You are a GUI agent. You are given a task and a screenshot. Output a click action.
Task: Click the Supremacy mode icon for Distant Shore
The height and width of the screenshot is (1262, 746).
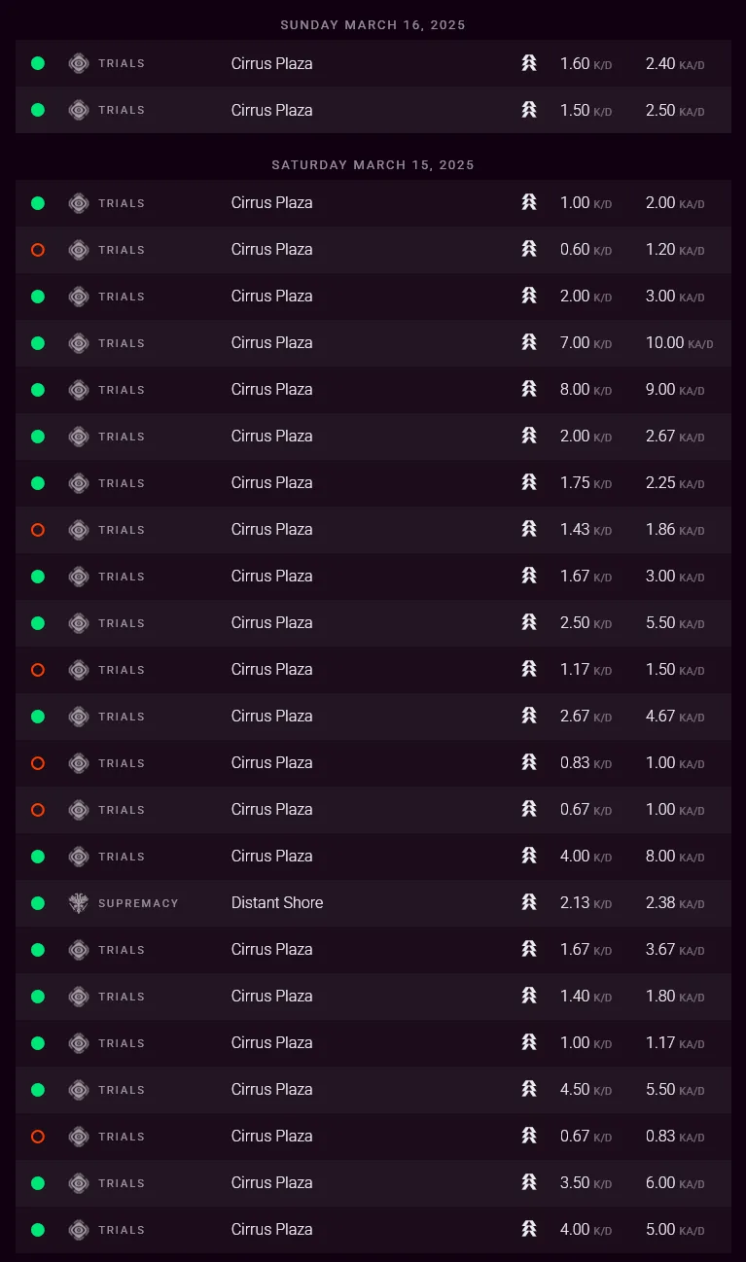(x=79, y=903)
